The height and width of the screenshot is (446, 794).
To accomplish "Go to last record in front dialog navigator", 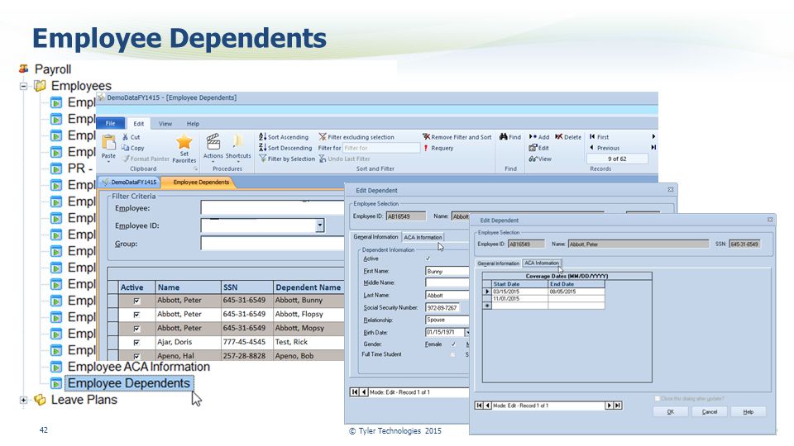I will point(618,406).
